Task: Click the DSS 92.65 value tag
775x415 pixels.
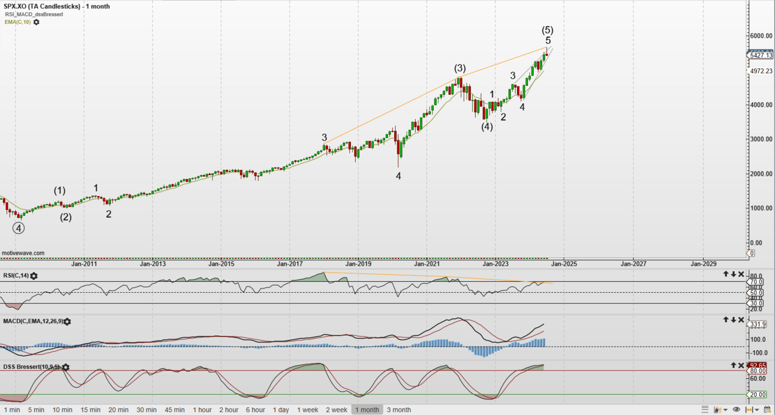Action: 758,365
